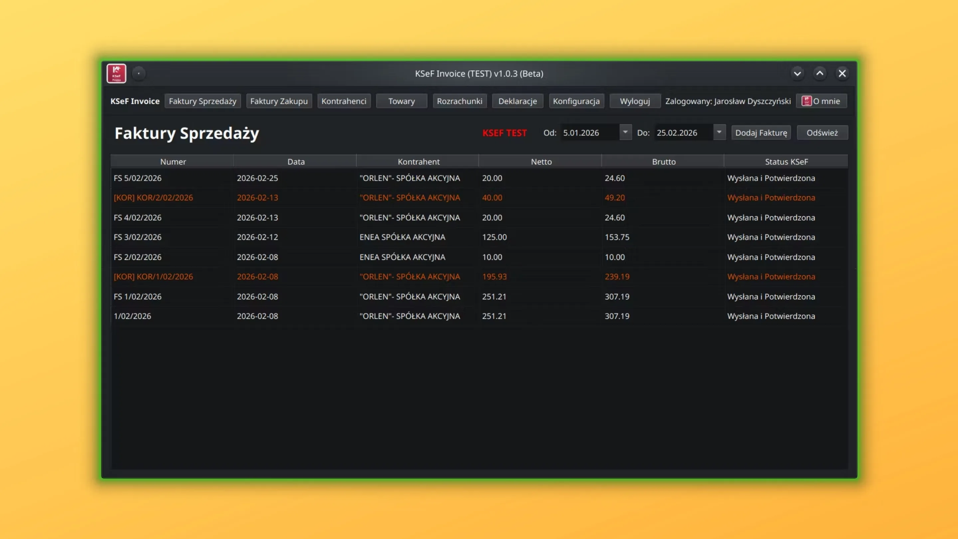Open the Deklaracje section
This screenshot has height=539, width=958.
pyautogui.click(x=517, y=101)
